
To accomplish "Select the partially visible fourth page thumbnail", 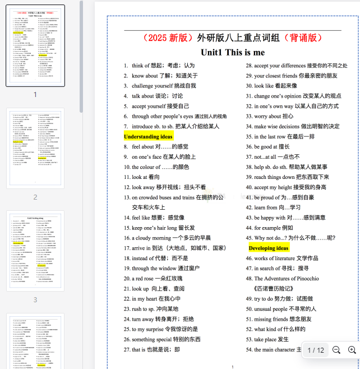I will pyautogui.click(x=35, y=342).
